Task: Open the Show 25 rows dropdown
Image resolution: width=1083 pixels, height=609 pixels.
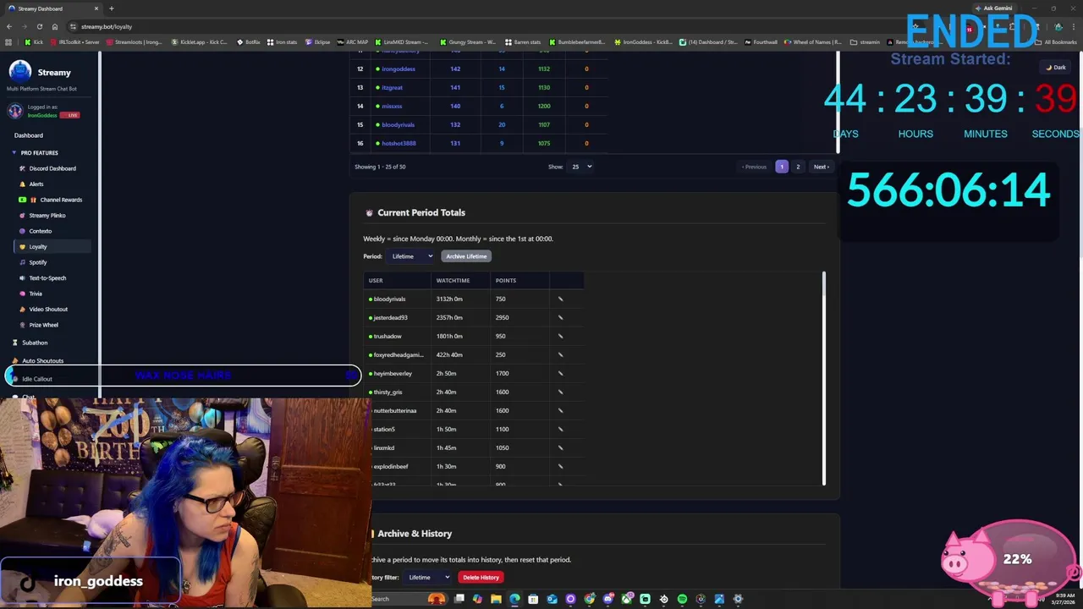Action: tap(580, 167)
